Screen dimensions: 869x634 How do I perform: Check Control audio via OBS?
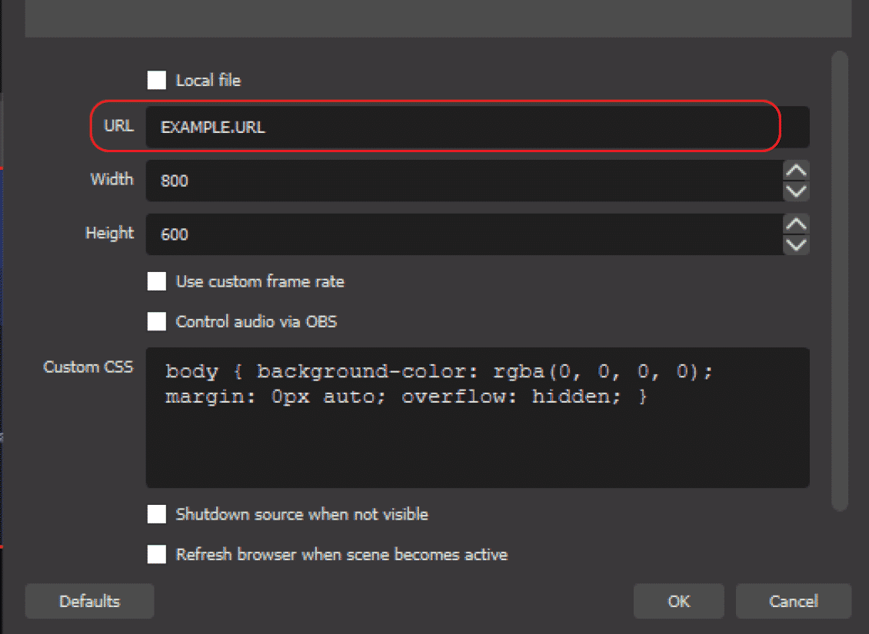(x=156, y=321)
